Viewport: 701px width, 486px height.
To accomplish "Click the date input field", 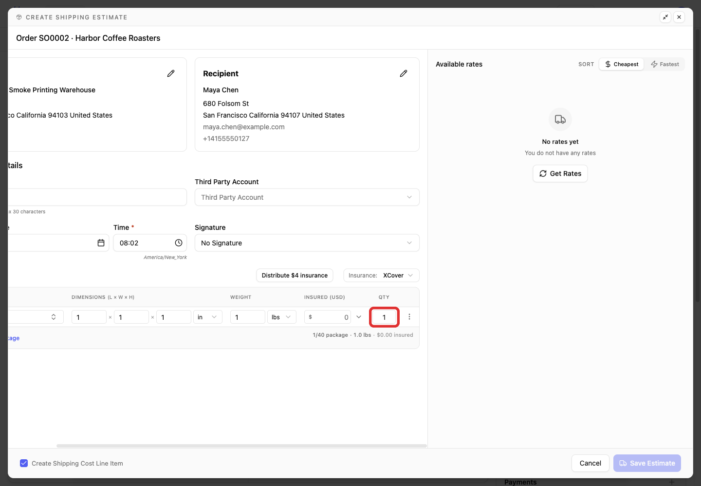I will (x=58, y=243).
